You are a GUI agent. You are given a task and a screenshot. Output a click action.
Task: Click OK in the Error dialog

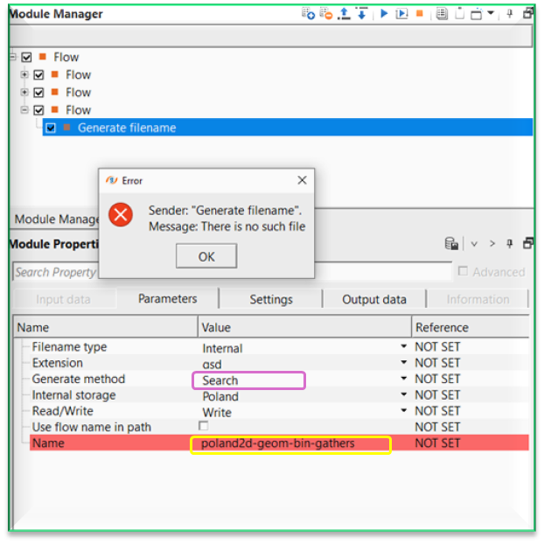point(206,256)
